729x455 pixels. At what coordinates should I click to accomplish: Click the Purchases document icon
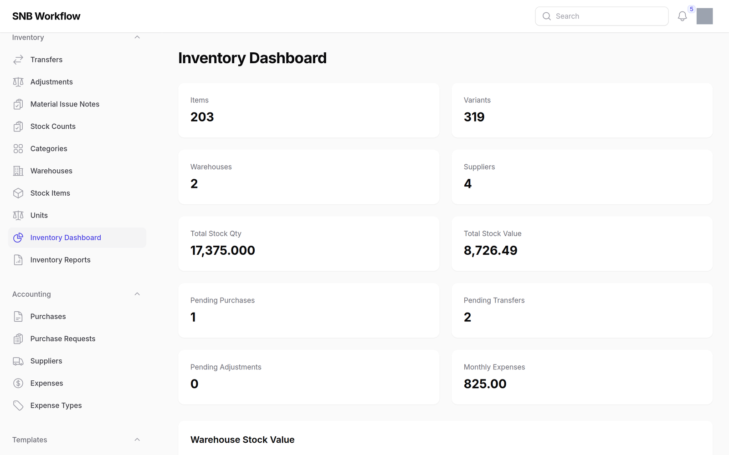[x=18, y=317]
